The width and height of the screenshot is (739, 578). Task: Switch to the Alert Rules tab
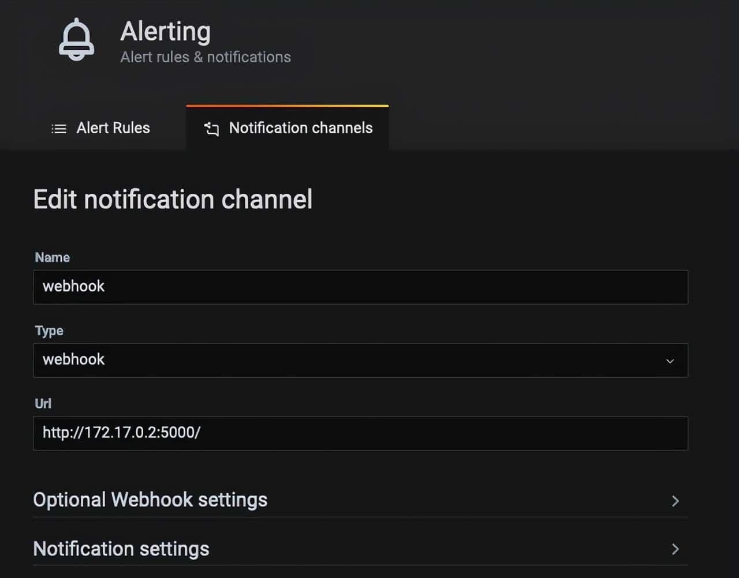(113, 128)
